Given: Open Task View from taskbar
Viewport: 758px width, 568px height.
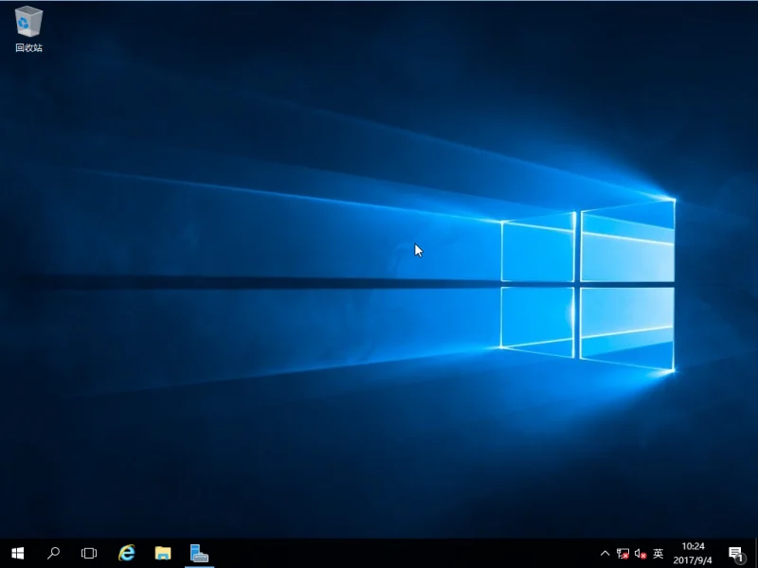Looking at the screenshot, I should pyautogui.click(x=89, y=553).
